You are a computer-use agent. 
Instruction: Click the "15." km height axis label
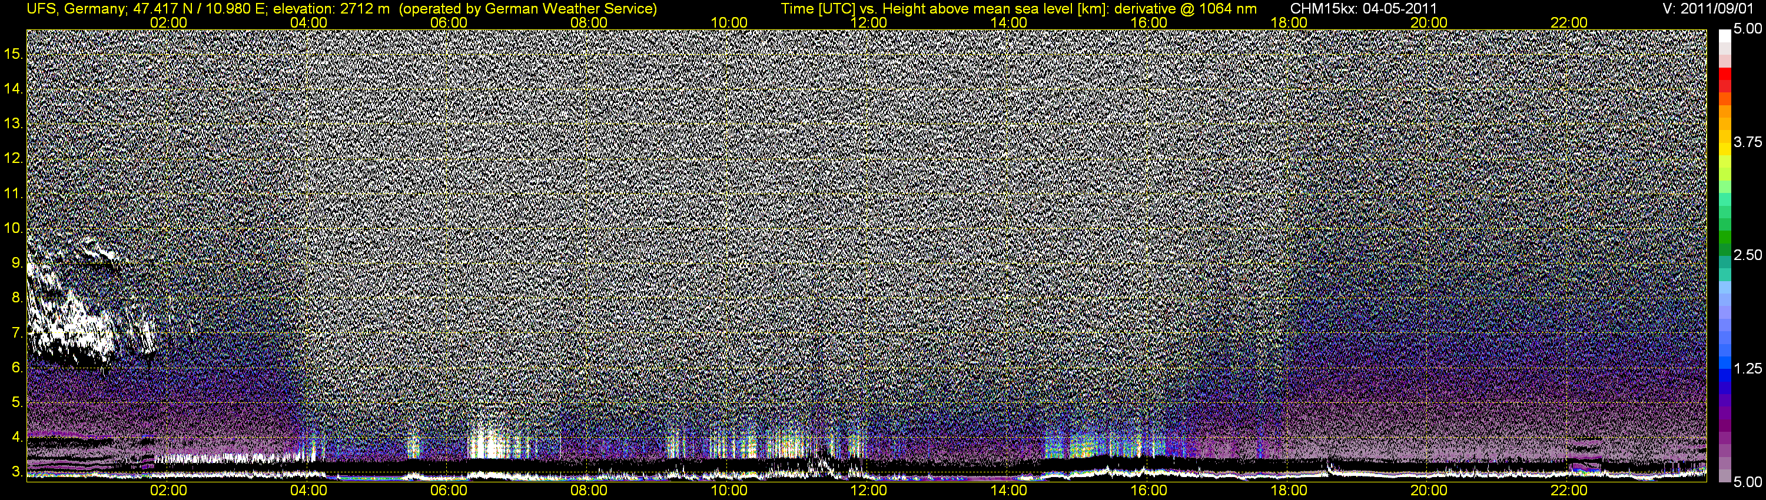[x=14, y=54]
